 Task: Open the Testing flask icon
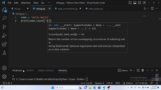[x=4, y=53]
